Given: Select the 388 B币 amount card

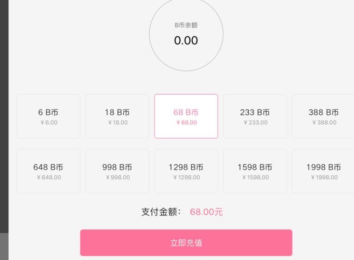Looking at the screenshot, I should pyautogui.click(x=323, y=116).
